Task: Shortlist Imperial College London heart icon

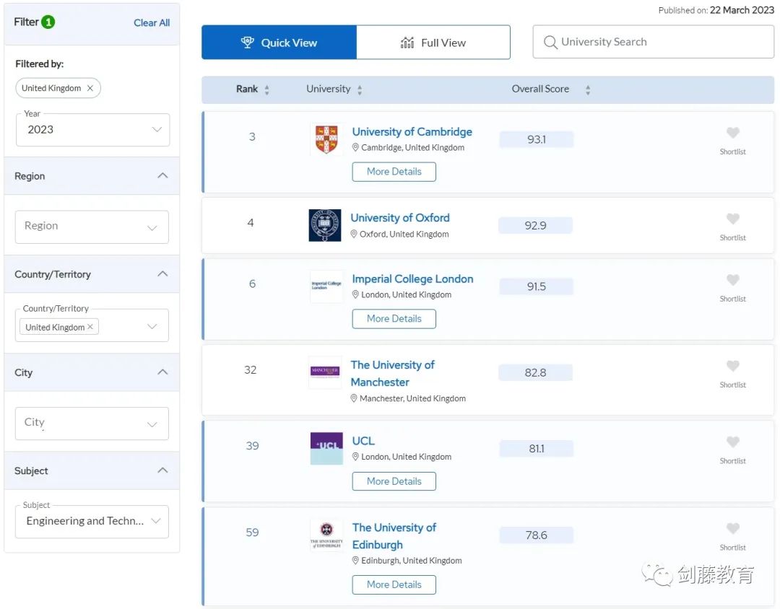Action: click(x=732, y=279)
